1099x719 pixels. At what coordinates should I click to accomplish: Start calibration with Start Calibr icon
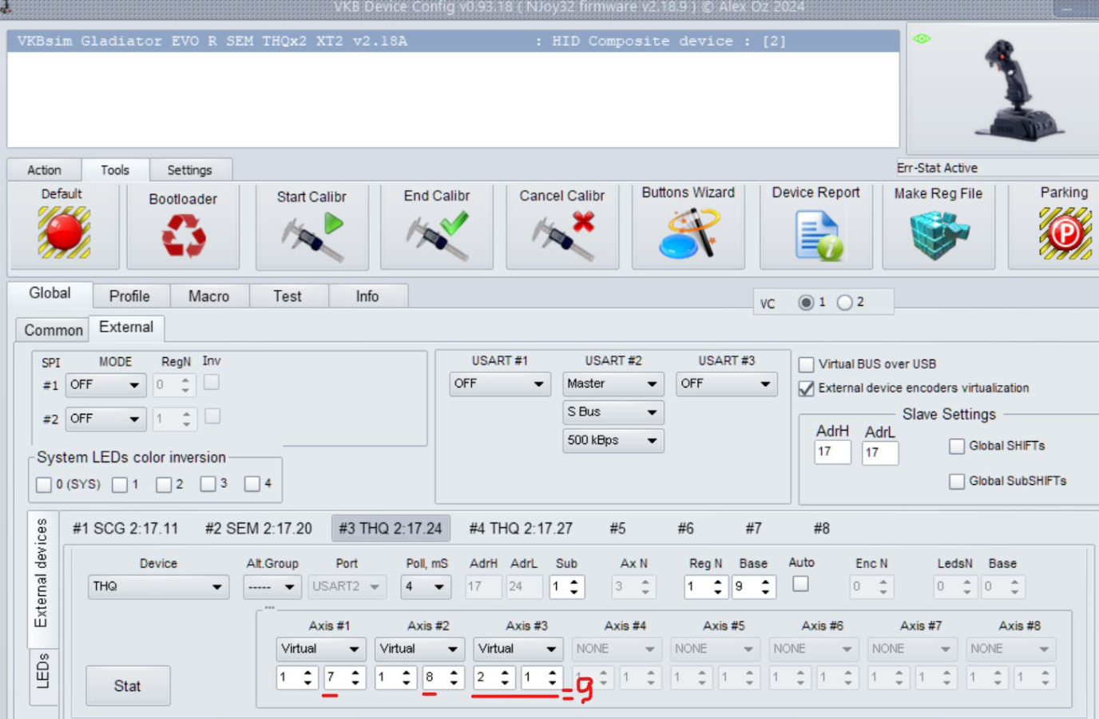312,237
